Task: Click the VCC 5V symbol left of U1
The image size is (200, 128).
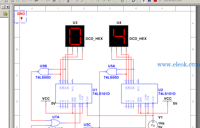Action: pyautogui.click(x=46, y=101)
